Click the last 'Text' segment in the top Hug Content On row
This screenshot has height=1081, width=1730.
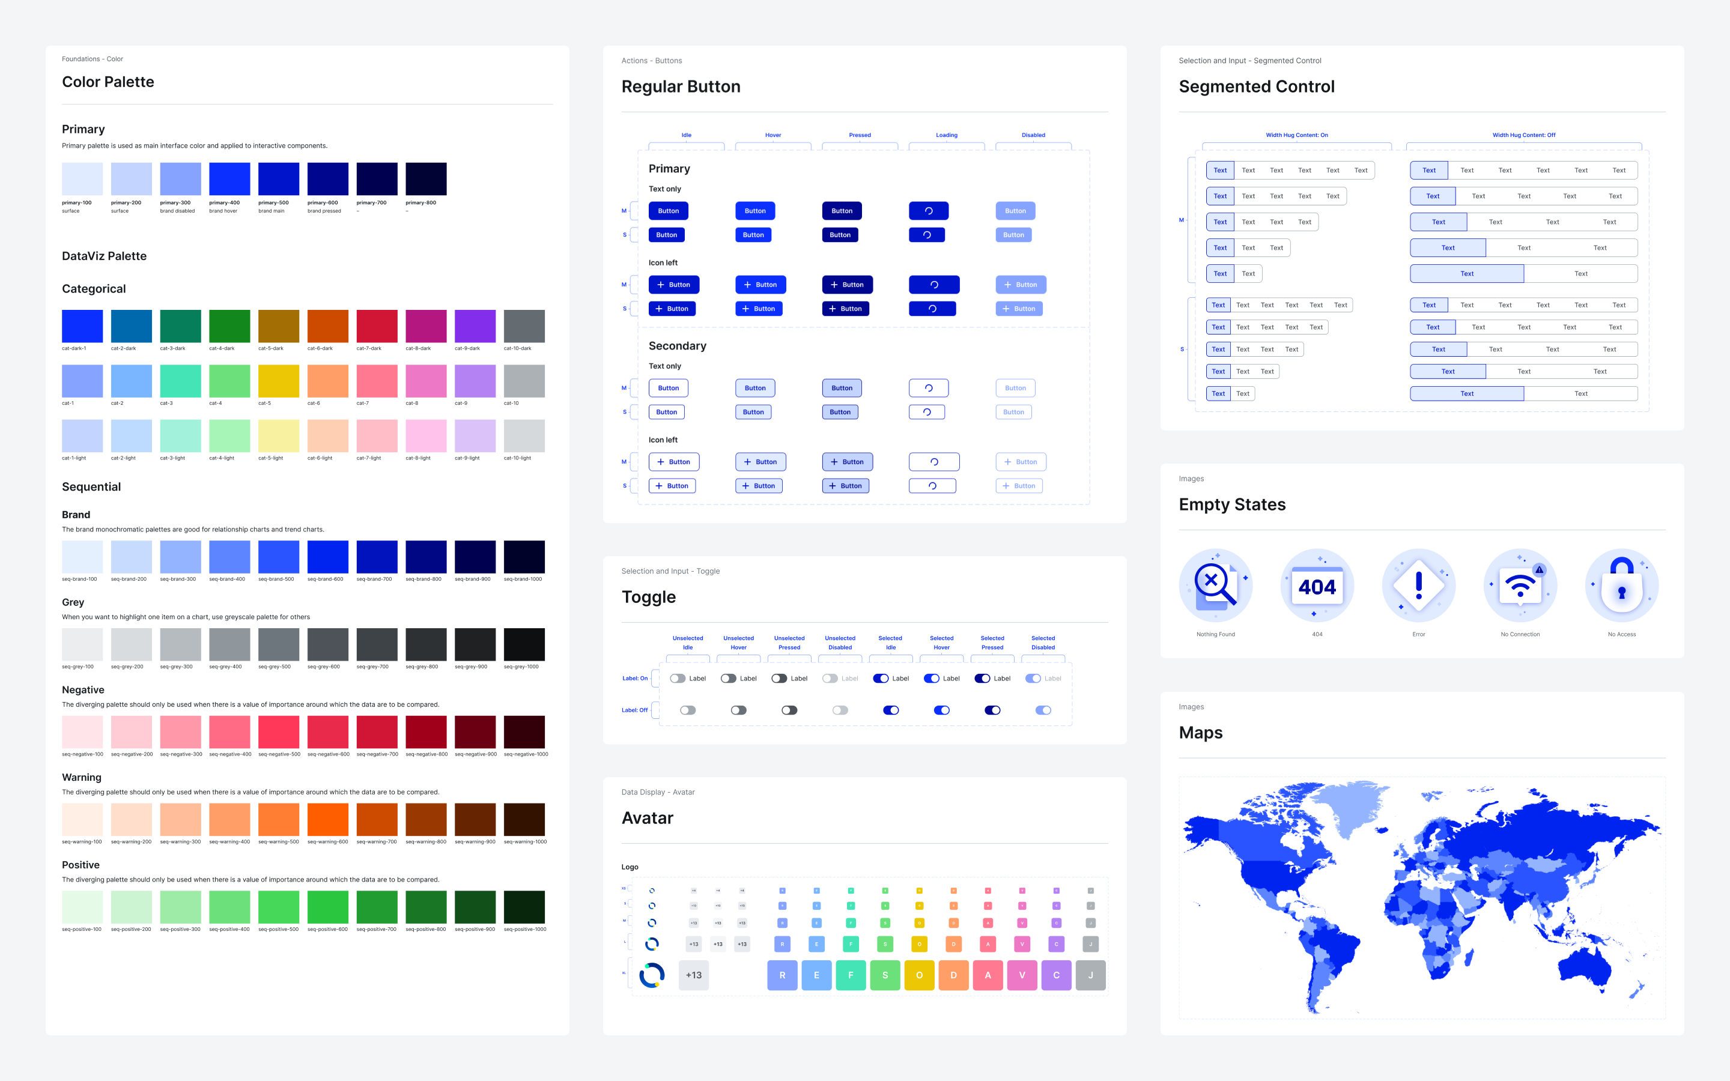(x=1361, y=170)
